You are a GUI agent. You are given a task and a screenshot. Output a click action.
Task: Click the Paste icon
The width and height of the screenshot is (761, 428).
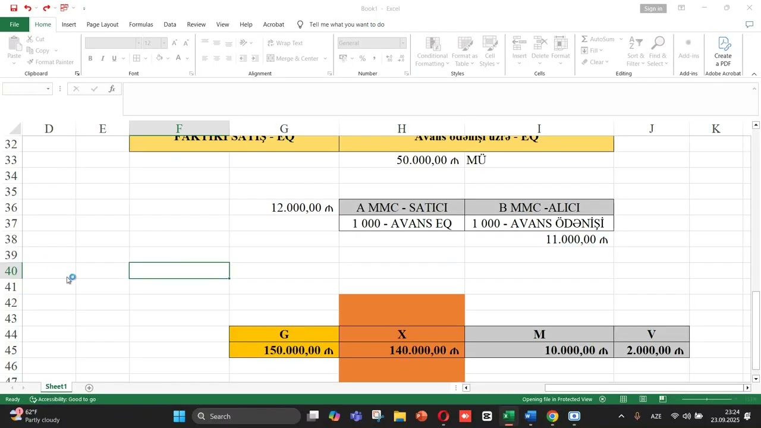pos(14,45)
